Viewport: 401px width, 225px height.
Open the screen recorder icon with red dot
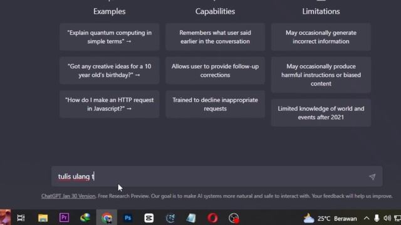pyautogui.click(x=234, y=218)
